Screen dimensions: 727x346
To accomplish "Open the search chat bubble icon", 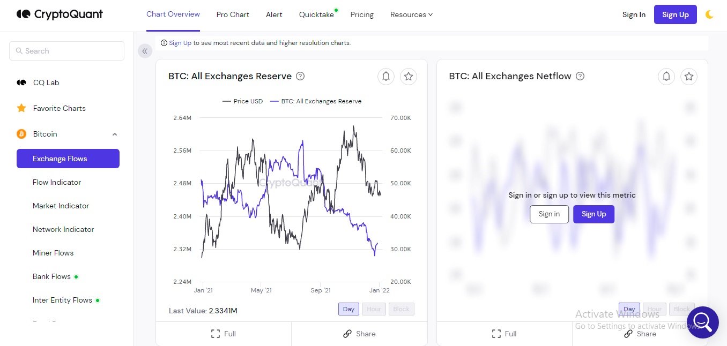I will pos(702,322).
